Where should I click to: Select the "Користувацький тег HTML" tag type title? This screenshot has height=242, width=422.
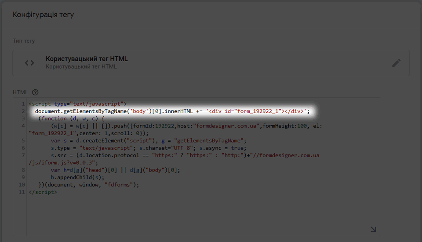(87, 59)
